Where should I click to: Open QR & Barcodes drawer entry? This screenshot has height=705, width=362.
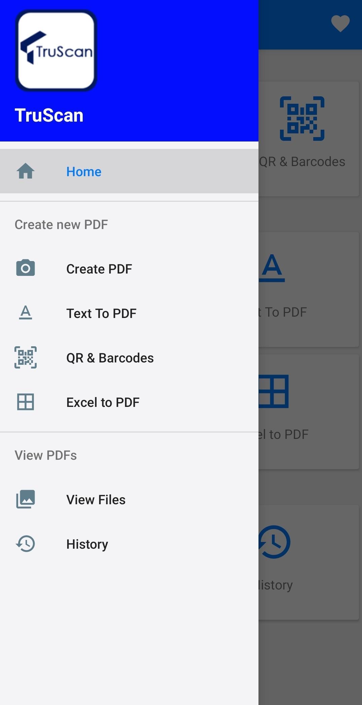pos(129,358)
